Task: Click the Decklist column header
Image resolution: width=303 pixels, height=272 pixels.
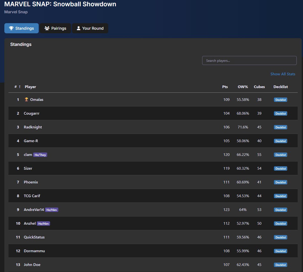Action: 281,87
